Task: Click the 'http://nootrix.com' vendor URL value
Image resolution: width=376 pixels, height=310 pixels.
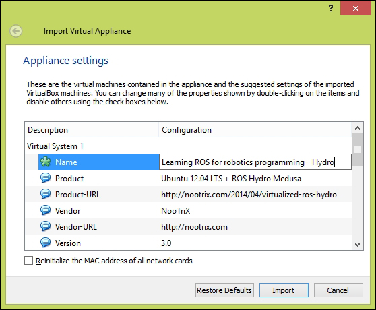Action: click(194, 227)
